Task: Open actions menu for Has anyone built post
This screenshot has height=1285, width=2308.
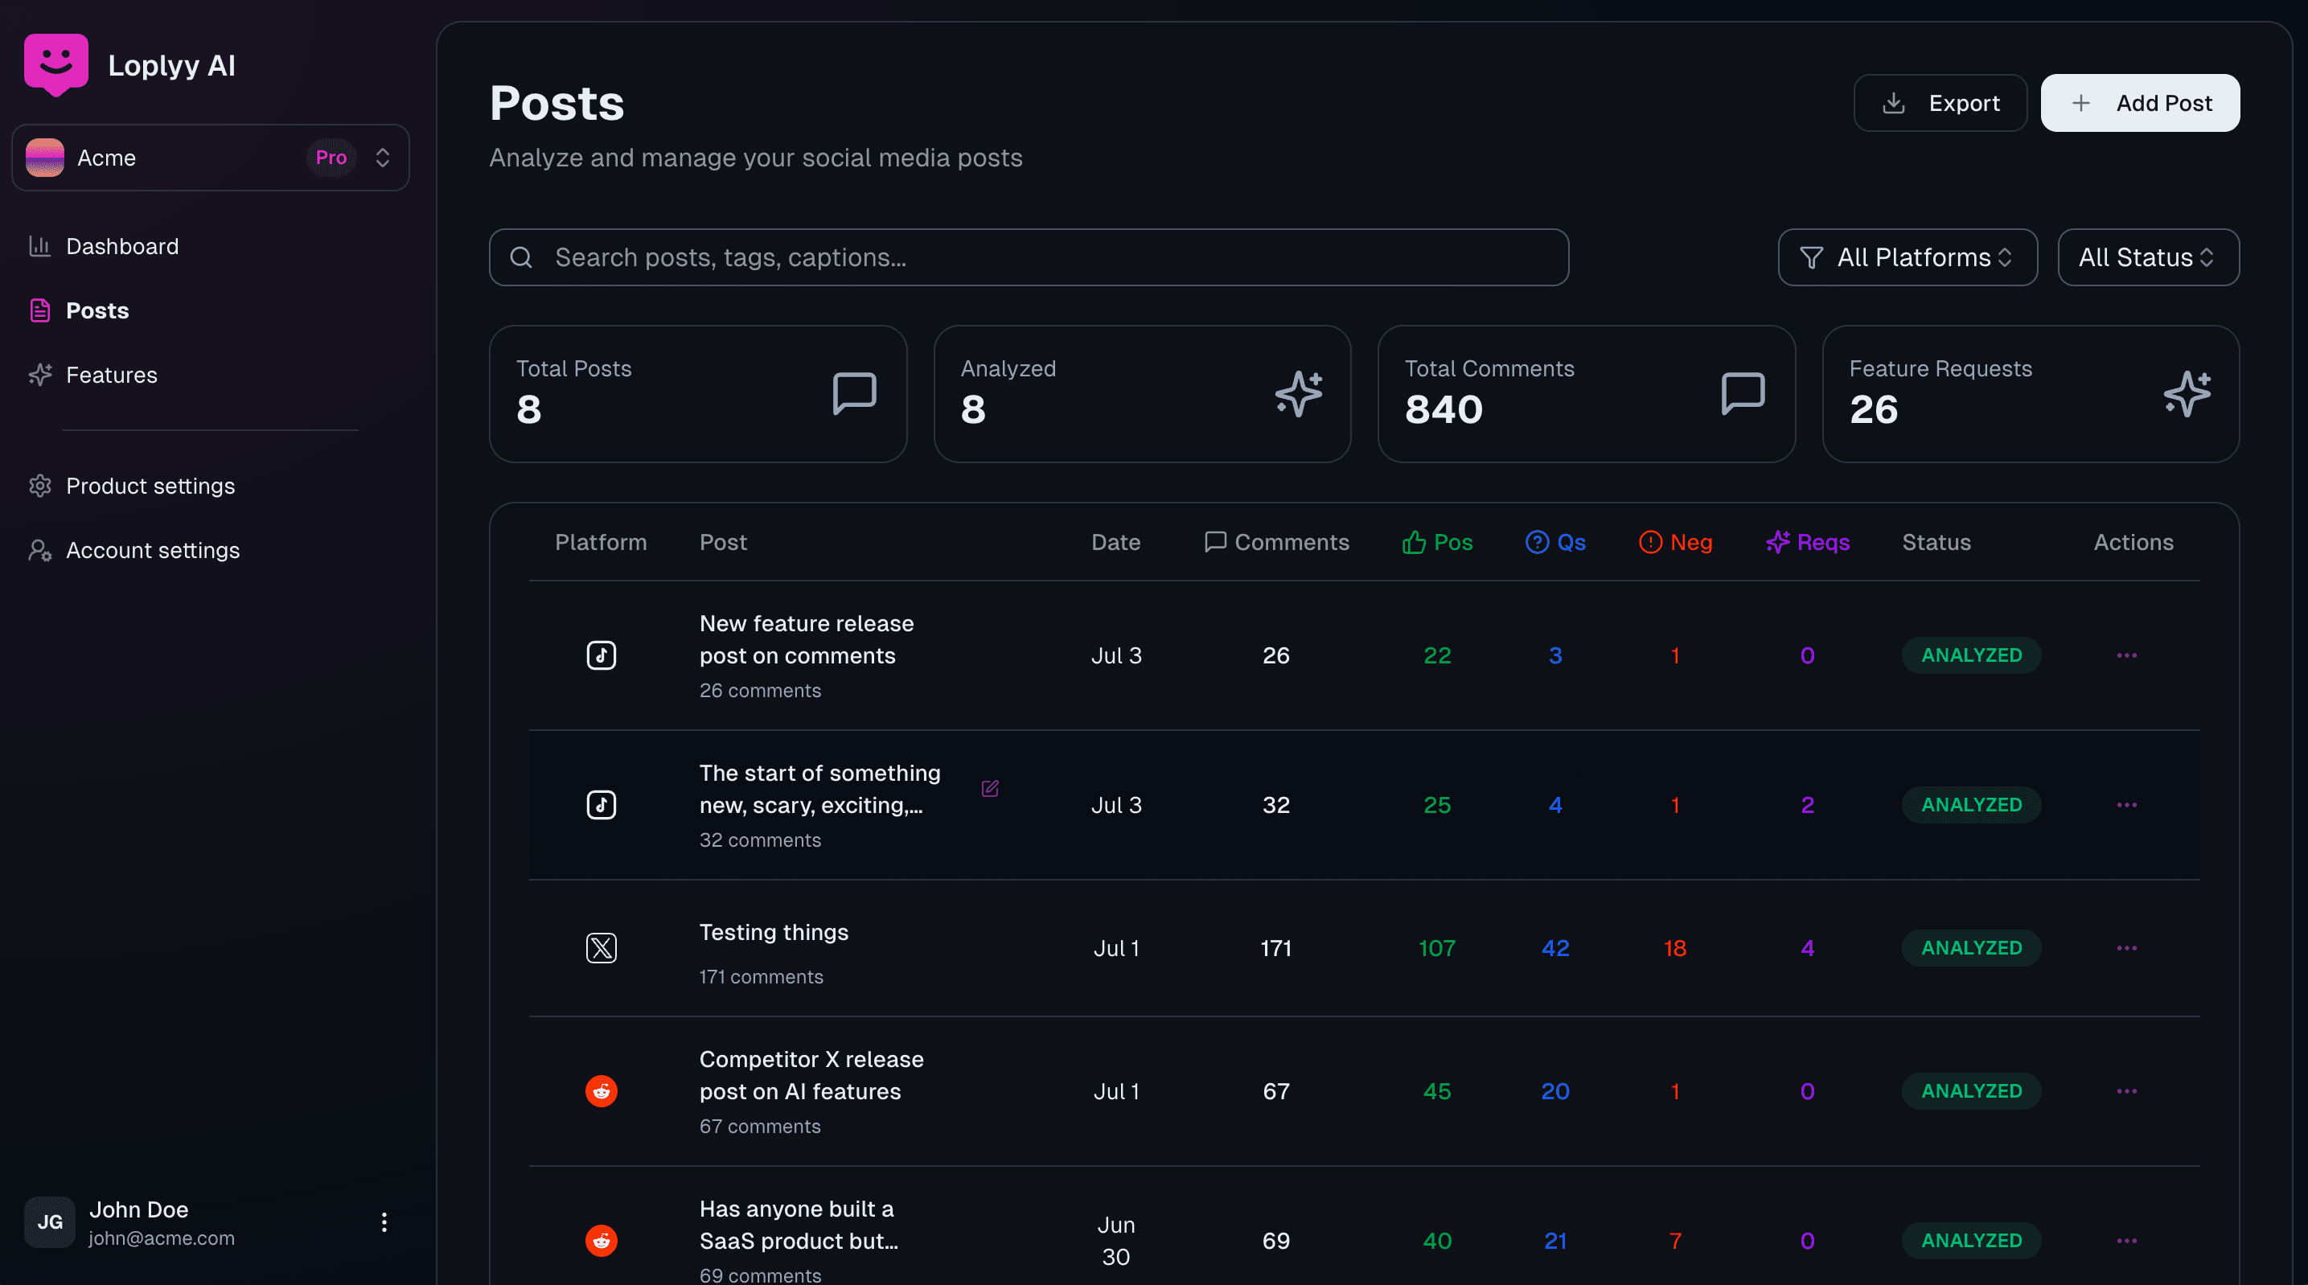Action: 2127,1241
